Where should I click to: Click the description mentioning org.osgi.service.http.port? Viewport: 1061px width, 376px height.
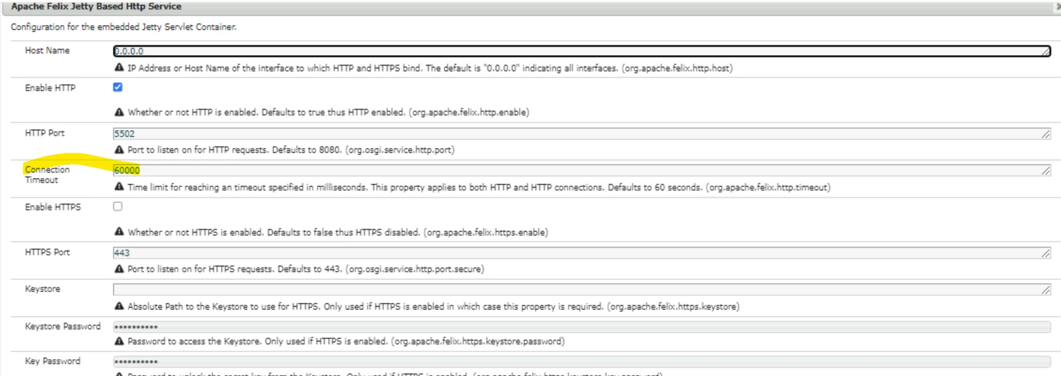point(291,150)
